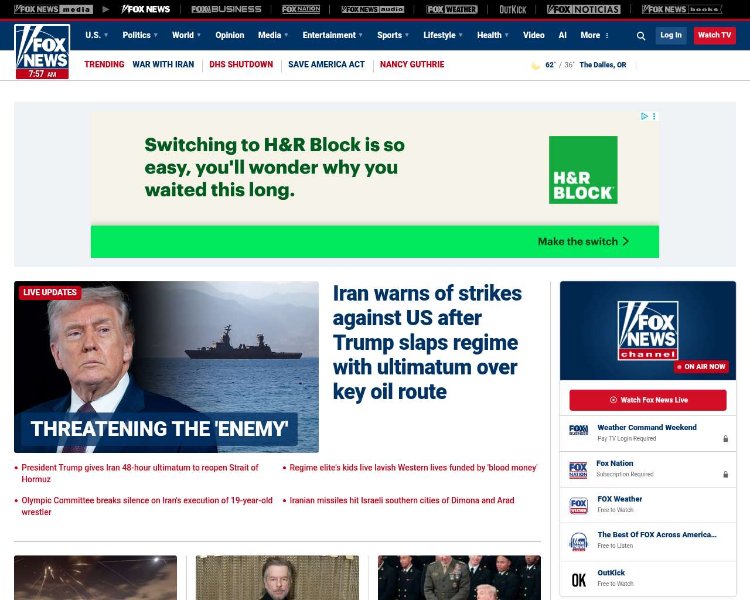Image resolution: width=750 pixels, height=600 pixels.
Task: Click Make the switch ad button
Action: 584,241
